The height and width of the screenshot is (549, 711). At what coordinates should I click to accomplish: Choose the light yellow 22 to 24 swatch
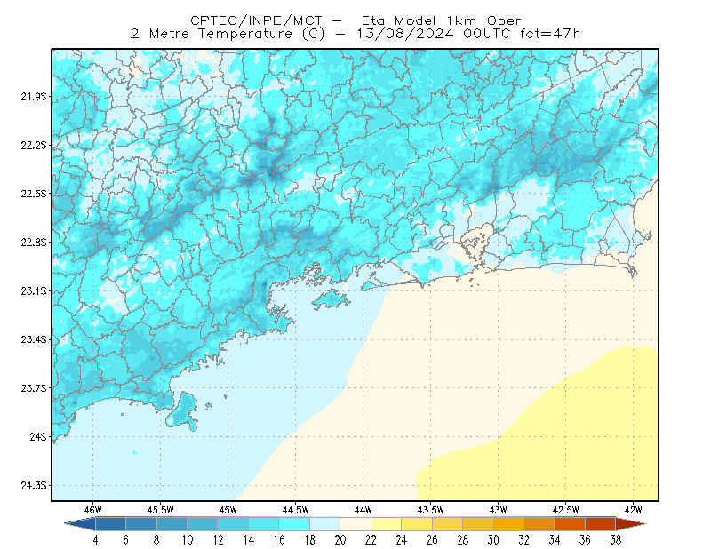coord(386,524)
